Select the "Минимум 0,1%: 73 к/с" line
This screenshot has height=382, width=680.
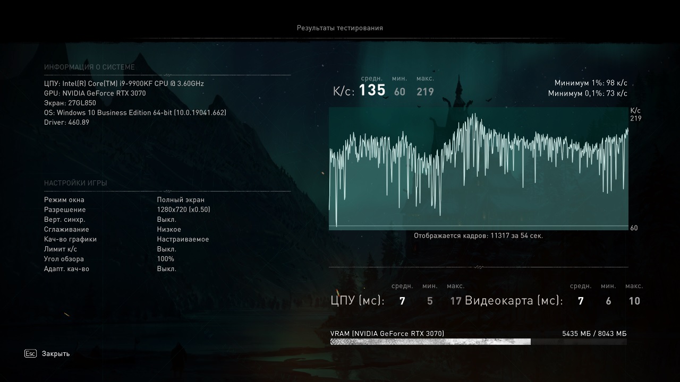coord(588,94)
